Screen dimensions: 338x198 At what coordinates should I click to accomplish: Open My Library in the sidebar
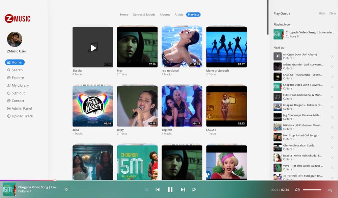click(18, 85)
